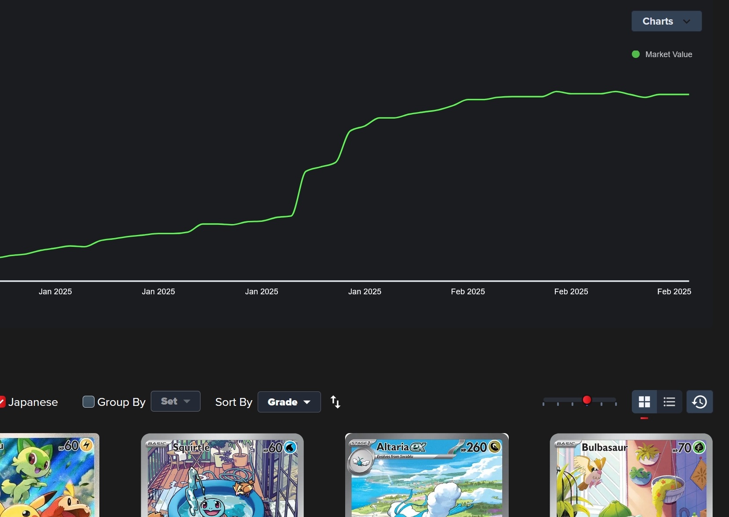Switch to grid view
729x517 pixels.
click(645, 402)
